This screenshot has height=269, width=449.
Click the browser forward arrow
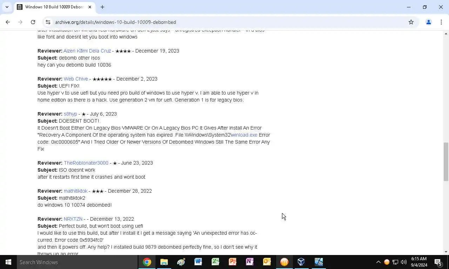tap(20, 22)
